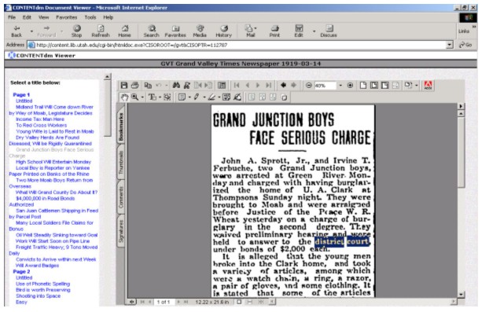This screenshot has width=482, height=312.
Task: Click the Go button beside address bar
Action: (x=465, y=45)
